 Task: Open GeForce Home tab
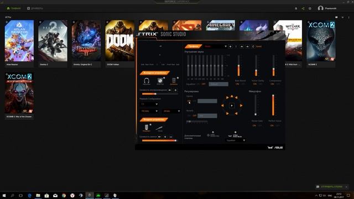point(13,8)
